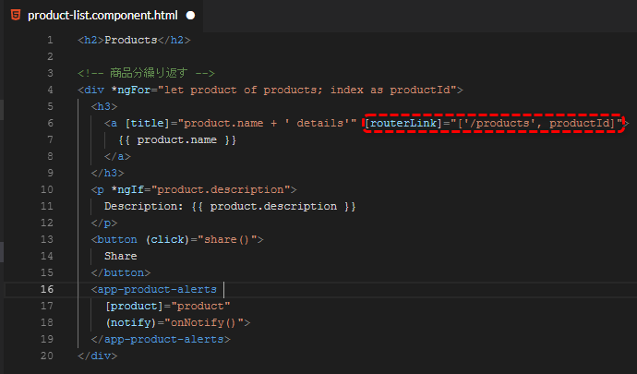Click the "onNotify()" string value
The width and height of the screenshot is (637, 374).
[x=204, y=323]
